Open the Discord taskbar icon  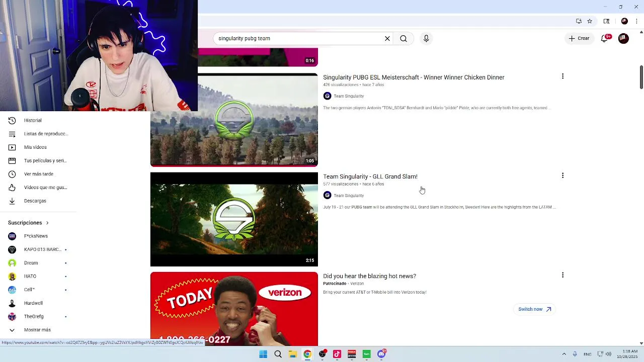[x=382, y=354]
